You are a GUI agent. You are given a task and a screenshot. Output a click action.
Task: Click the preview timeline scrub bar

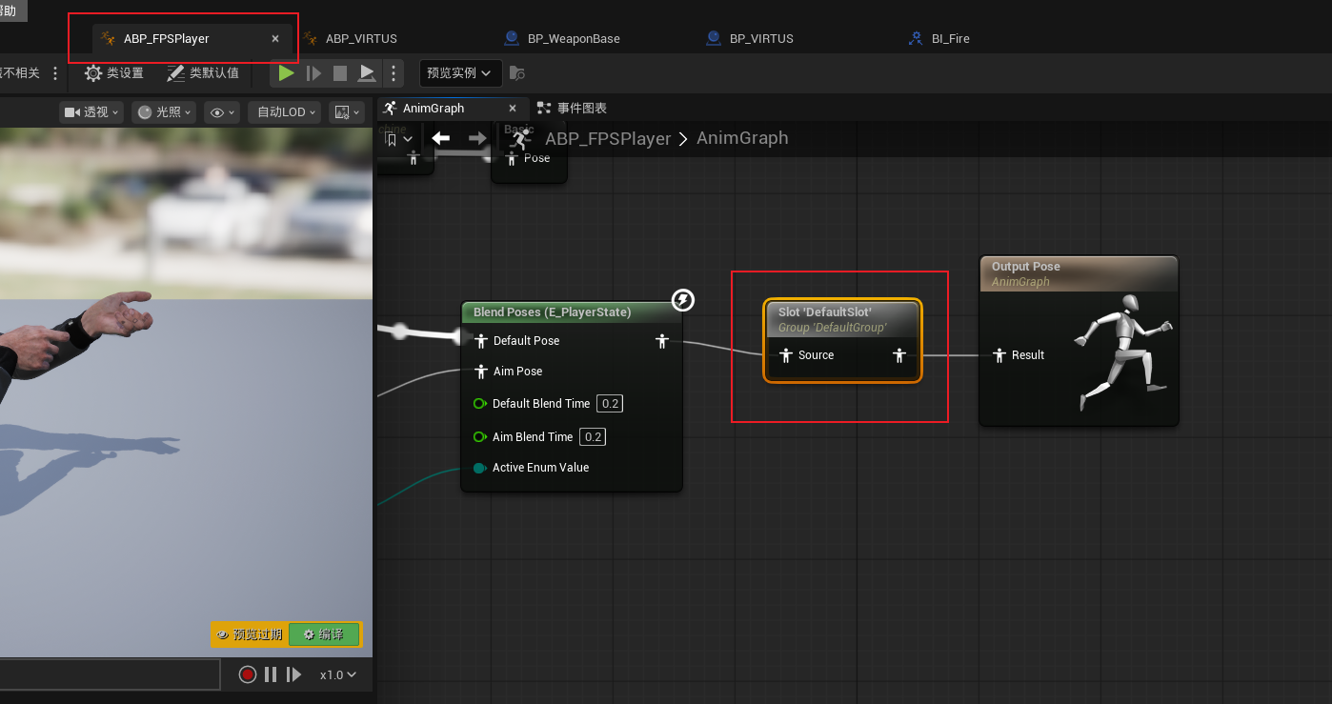point(110,674)
